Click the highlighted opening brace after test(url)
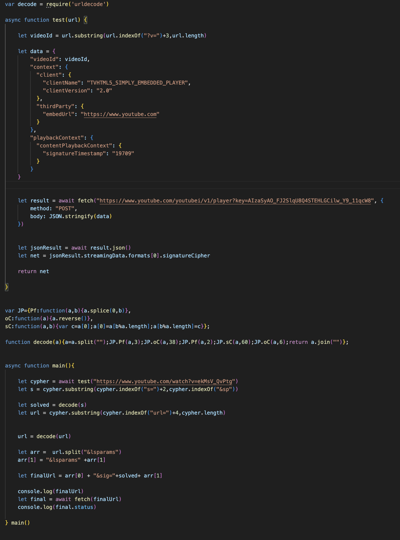The height and width of the screenshot is (540, 400). (x=86, y=20)
